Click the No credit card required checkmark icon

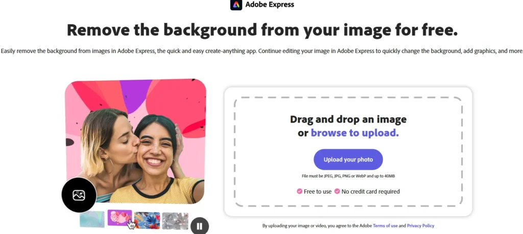pos(337,191)
